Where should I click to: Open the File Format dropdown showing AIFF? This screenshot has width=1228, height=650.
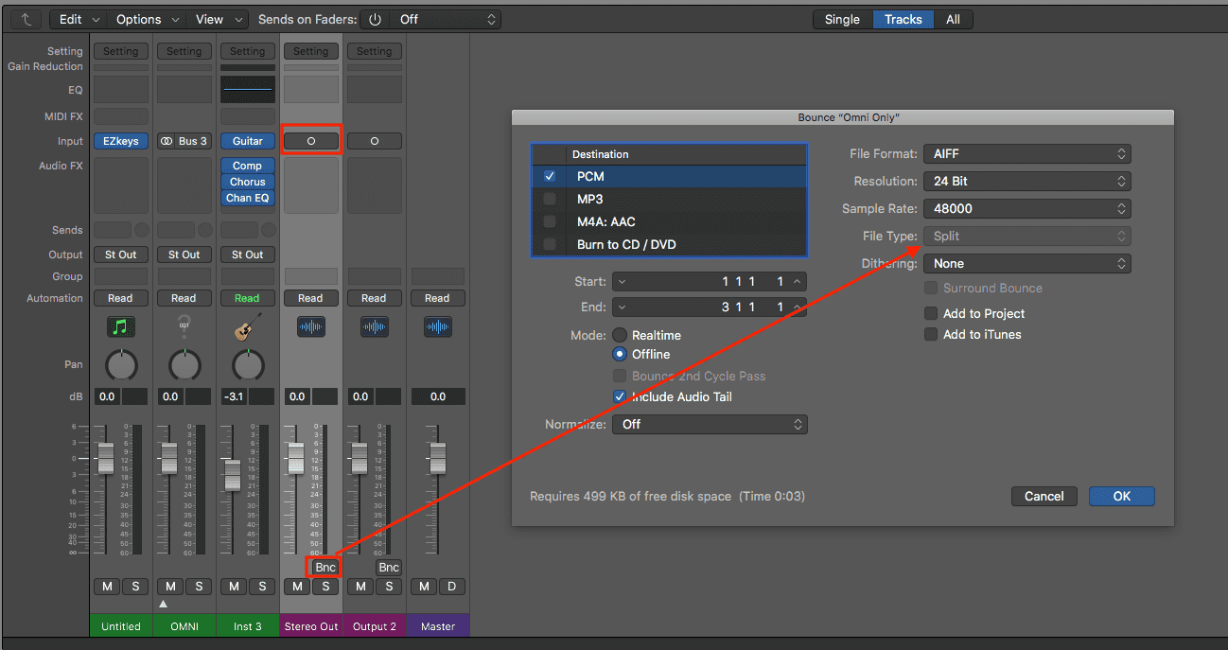tap(1026, 153)
